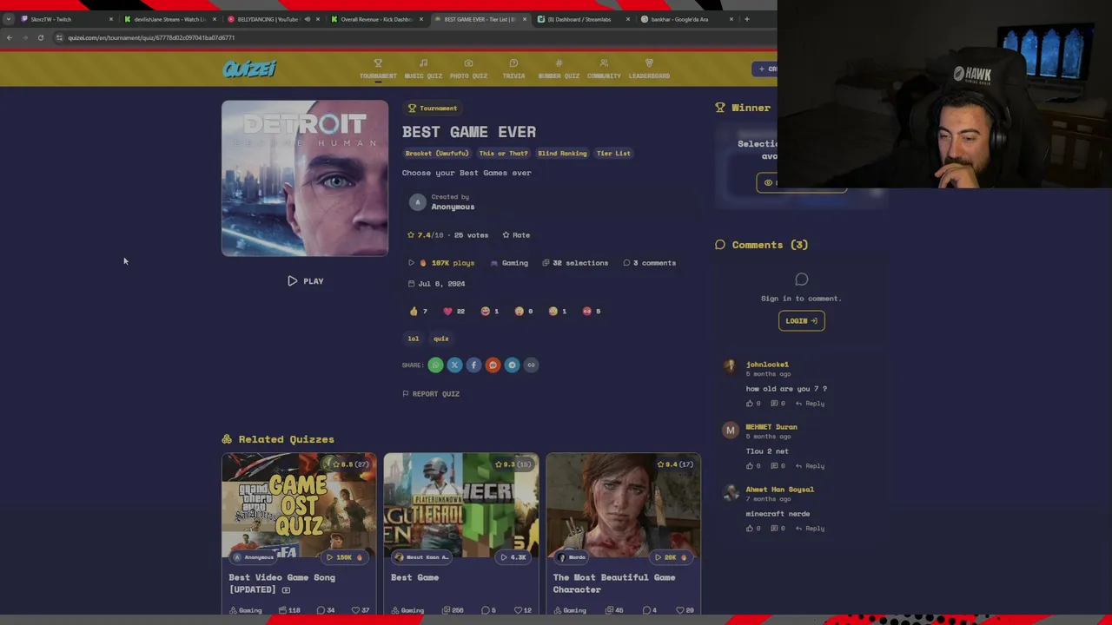Click the Detroit Become Human cover image

[x=305, y=178]
